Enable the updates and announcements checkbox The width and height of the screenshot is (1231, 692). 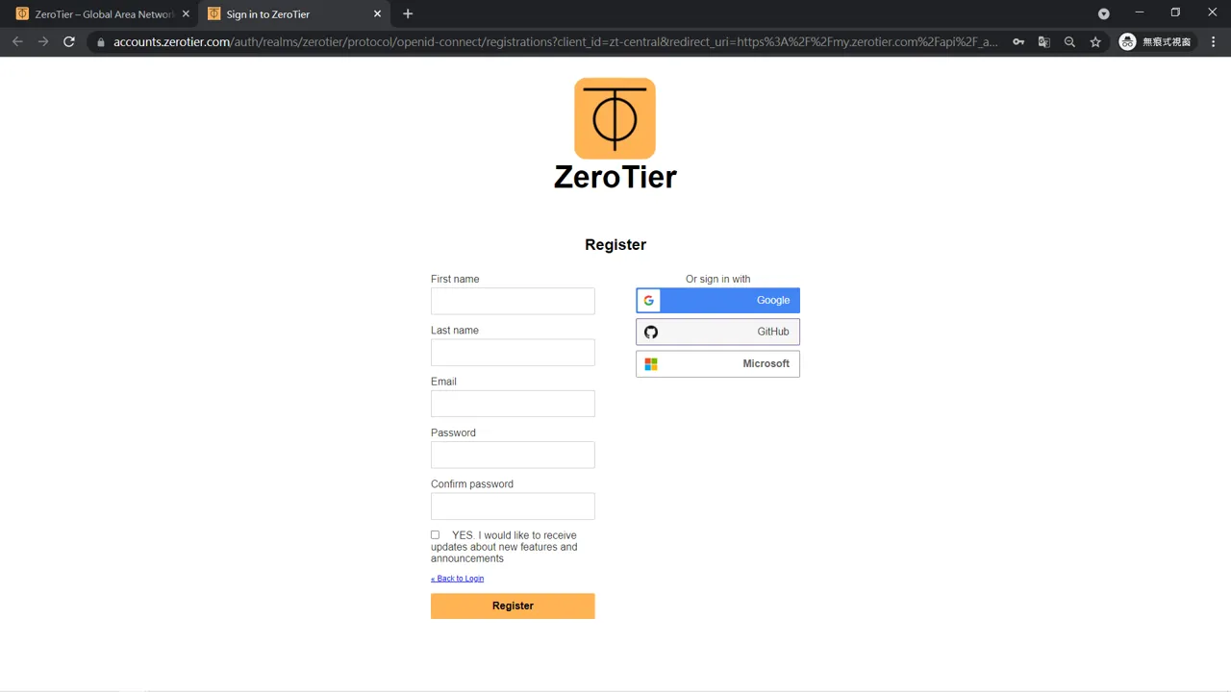tap(435, 535)
